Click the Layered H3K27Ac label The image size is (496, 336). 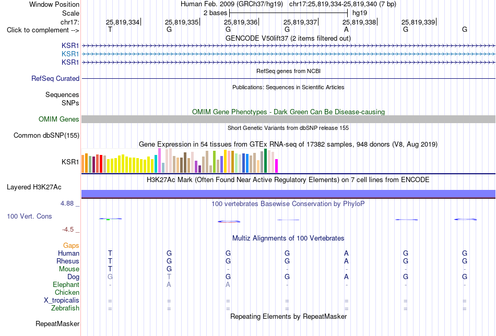pyautogui.click(x=34, y=187)
